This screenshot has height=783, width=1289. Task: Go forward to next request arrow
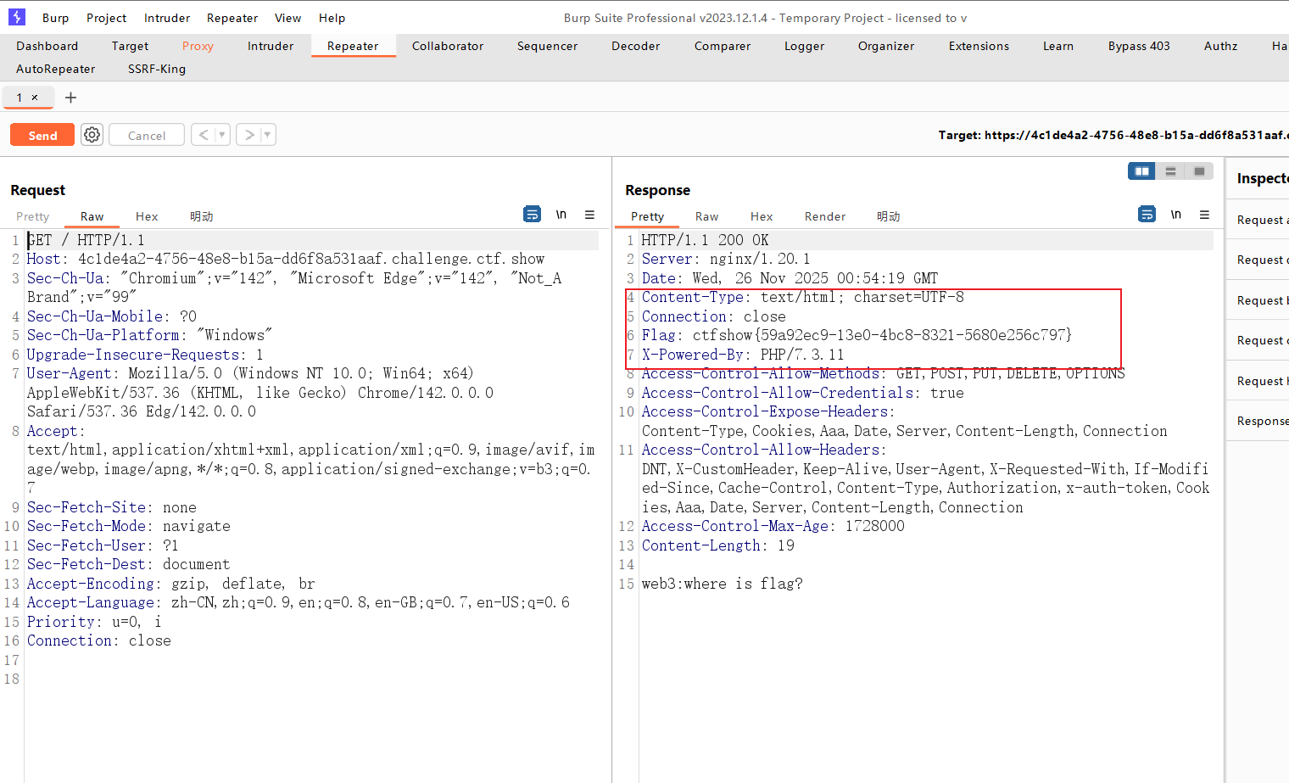(249, 135)
